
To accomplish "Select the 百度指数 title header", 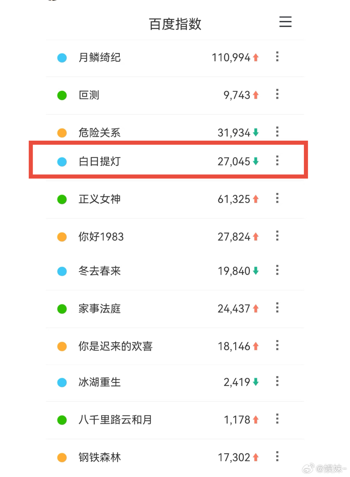I will [x=175, y=23].
